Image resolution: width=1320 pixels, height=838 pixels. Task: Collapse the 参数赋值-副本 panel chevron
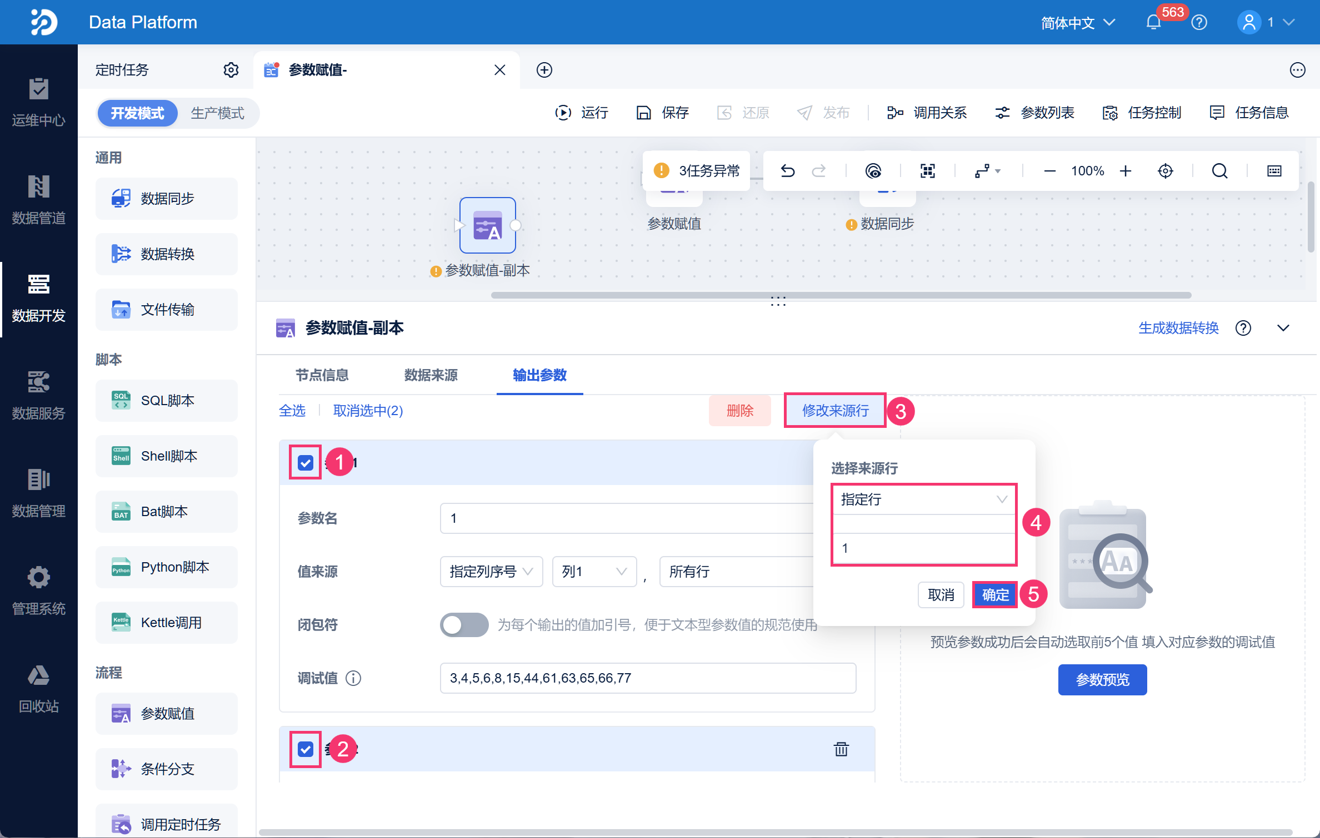tap(1283, 328)
